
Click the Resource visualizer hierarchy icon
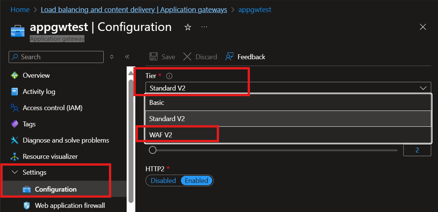click(x=14, y=156)
